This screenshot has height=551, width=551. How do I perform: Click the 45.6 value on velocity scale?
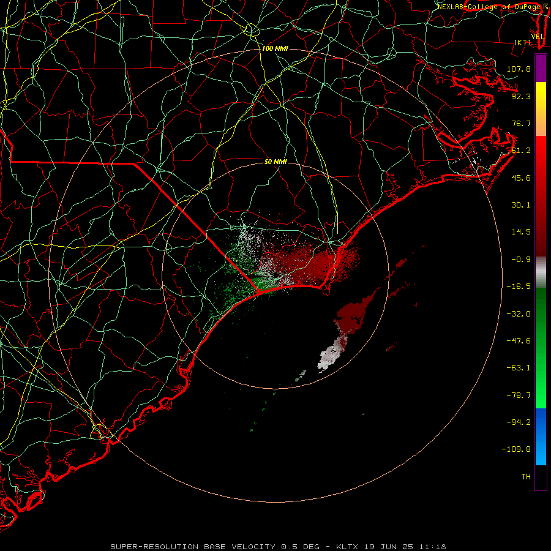(x=521, y=178)
